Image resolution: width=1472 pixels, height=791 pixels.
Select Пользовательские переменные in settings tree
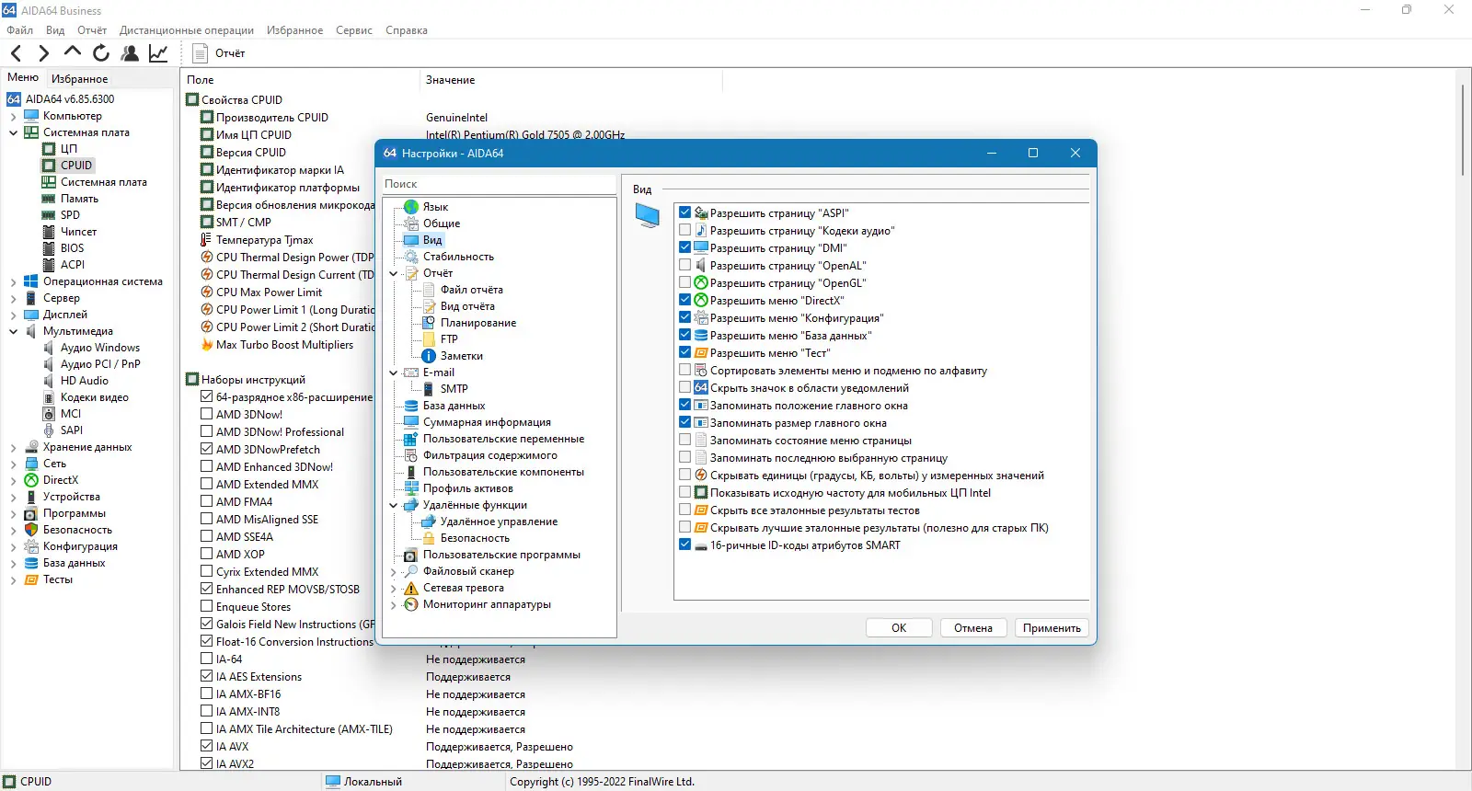tap(503, 439)
